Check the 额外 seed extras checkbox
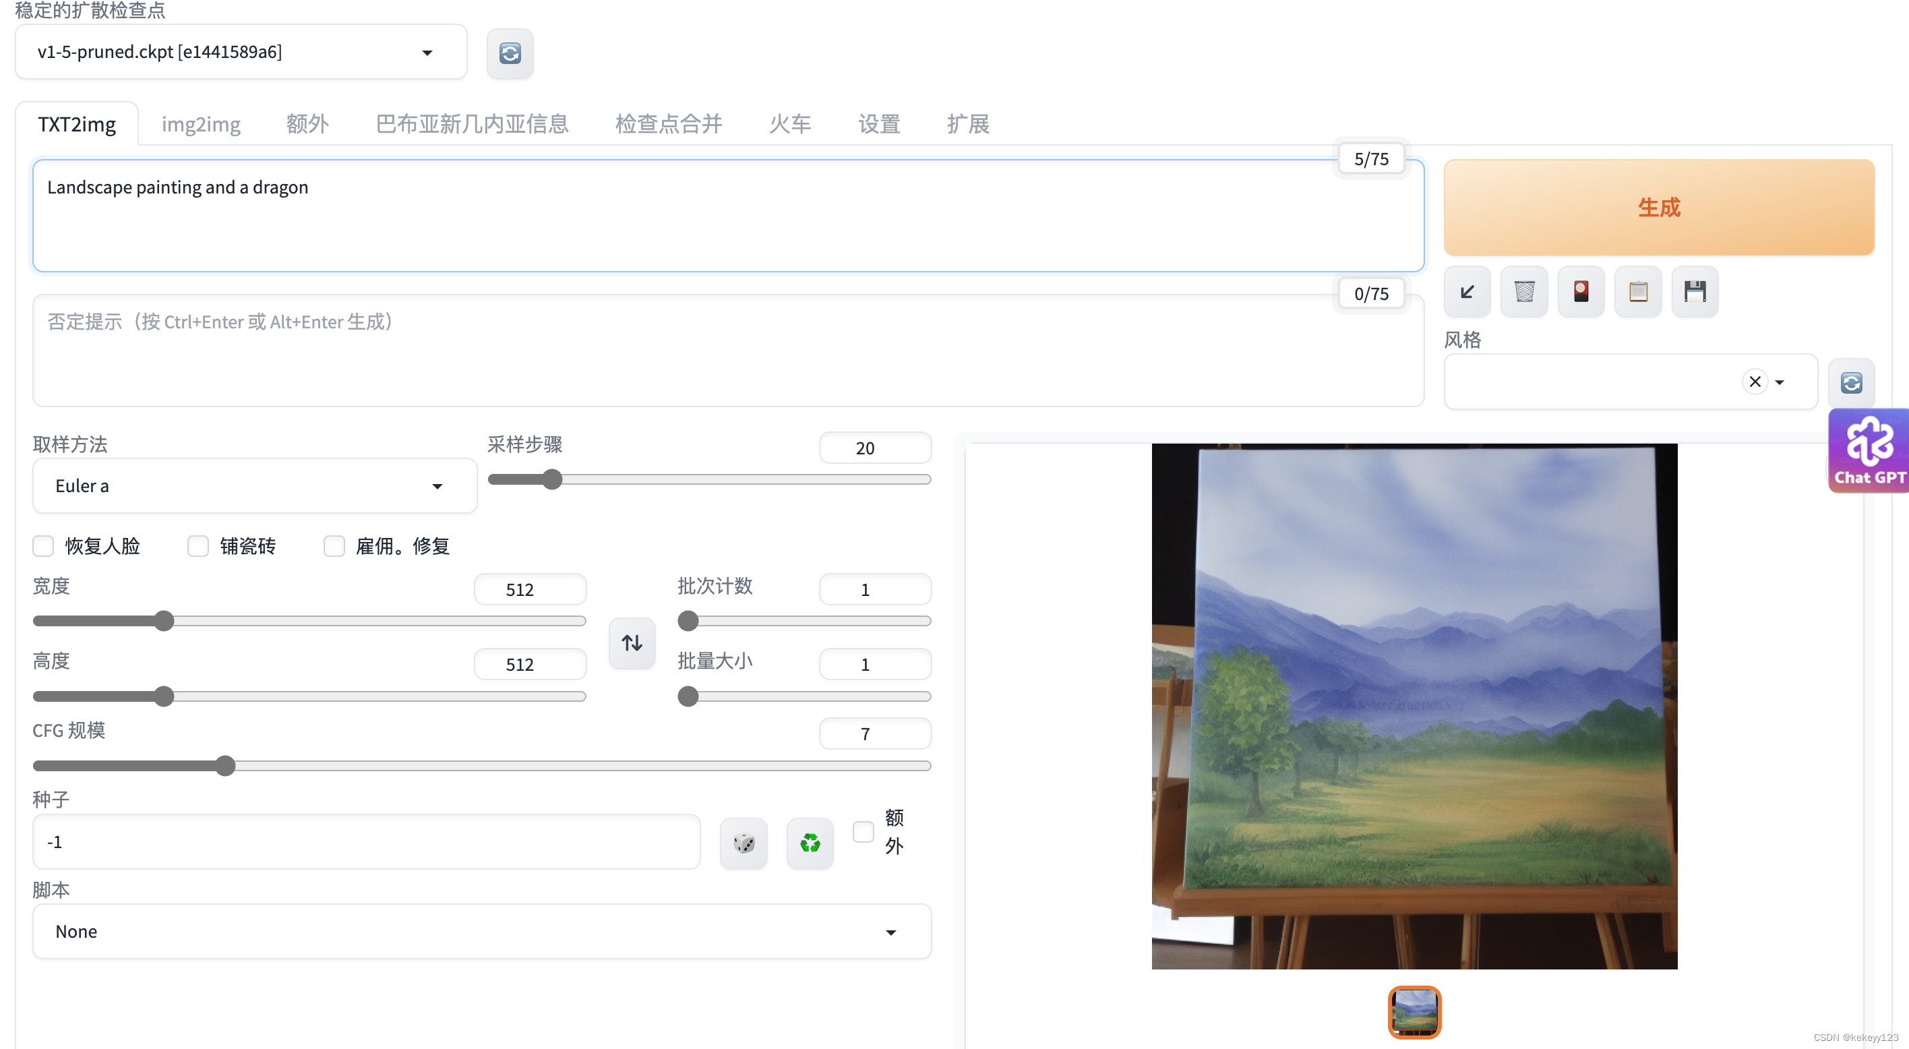Viewport: 1909px width, 1049px height. click(863, 832)
